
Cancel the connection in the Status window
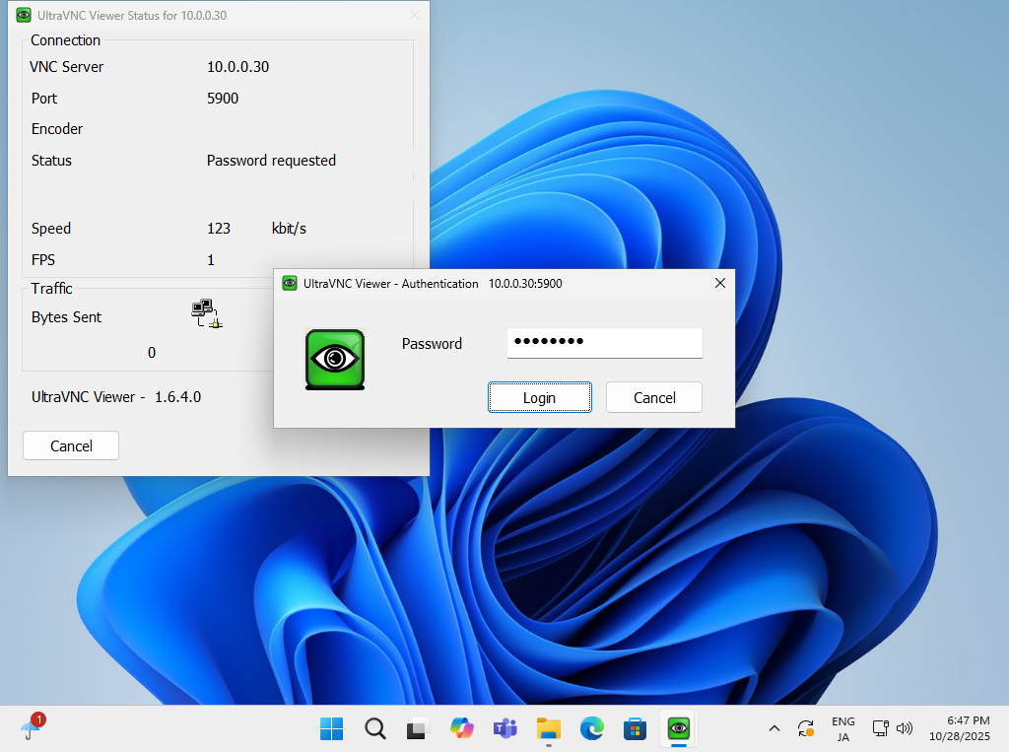tap(71, 445)
